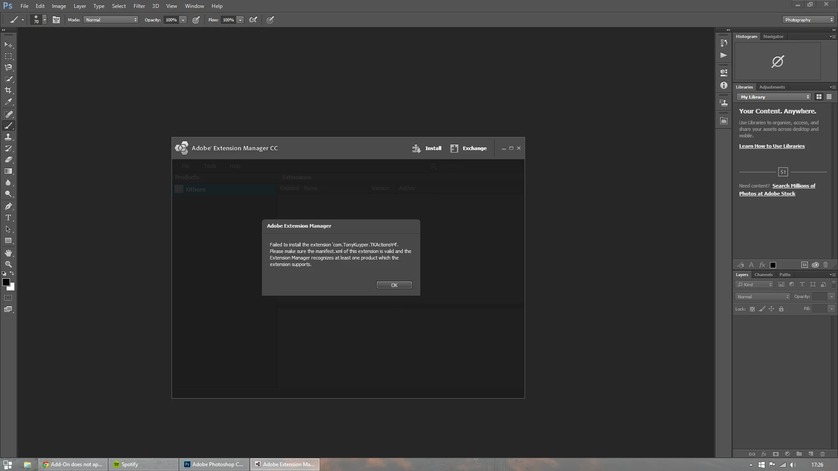Viewport: 838px width, 471px height.
Task: Click the foreground color swatch
Action: click(x=6, y=282)
